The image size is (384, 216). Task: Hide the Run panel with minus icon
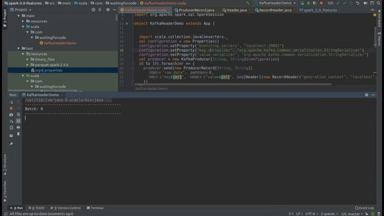pyautogui.click(x=373, y=95)
